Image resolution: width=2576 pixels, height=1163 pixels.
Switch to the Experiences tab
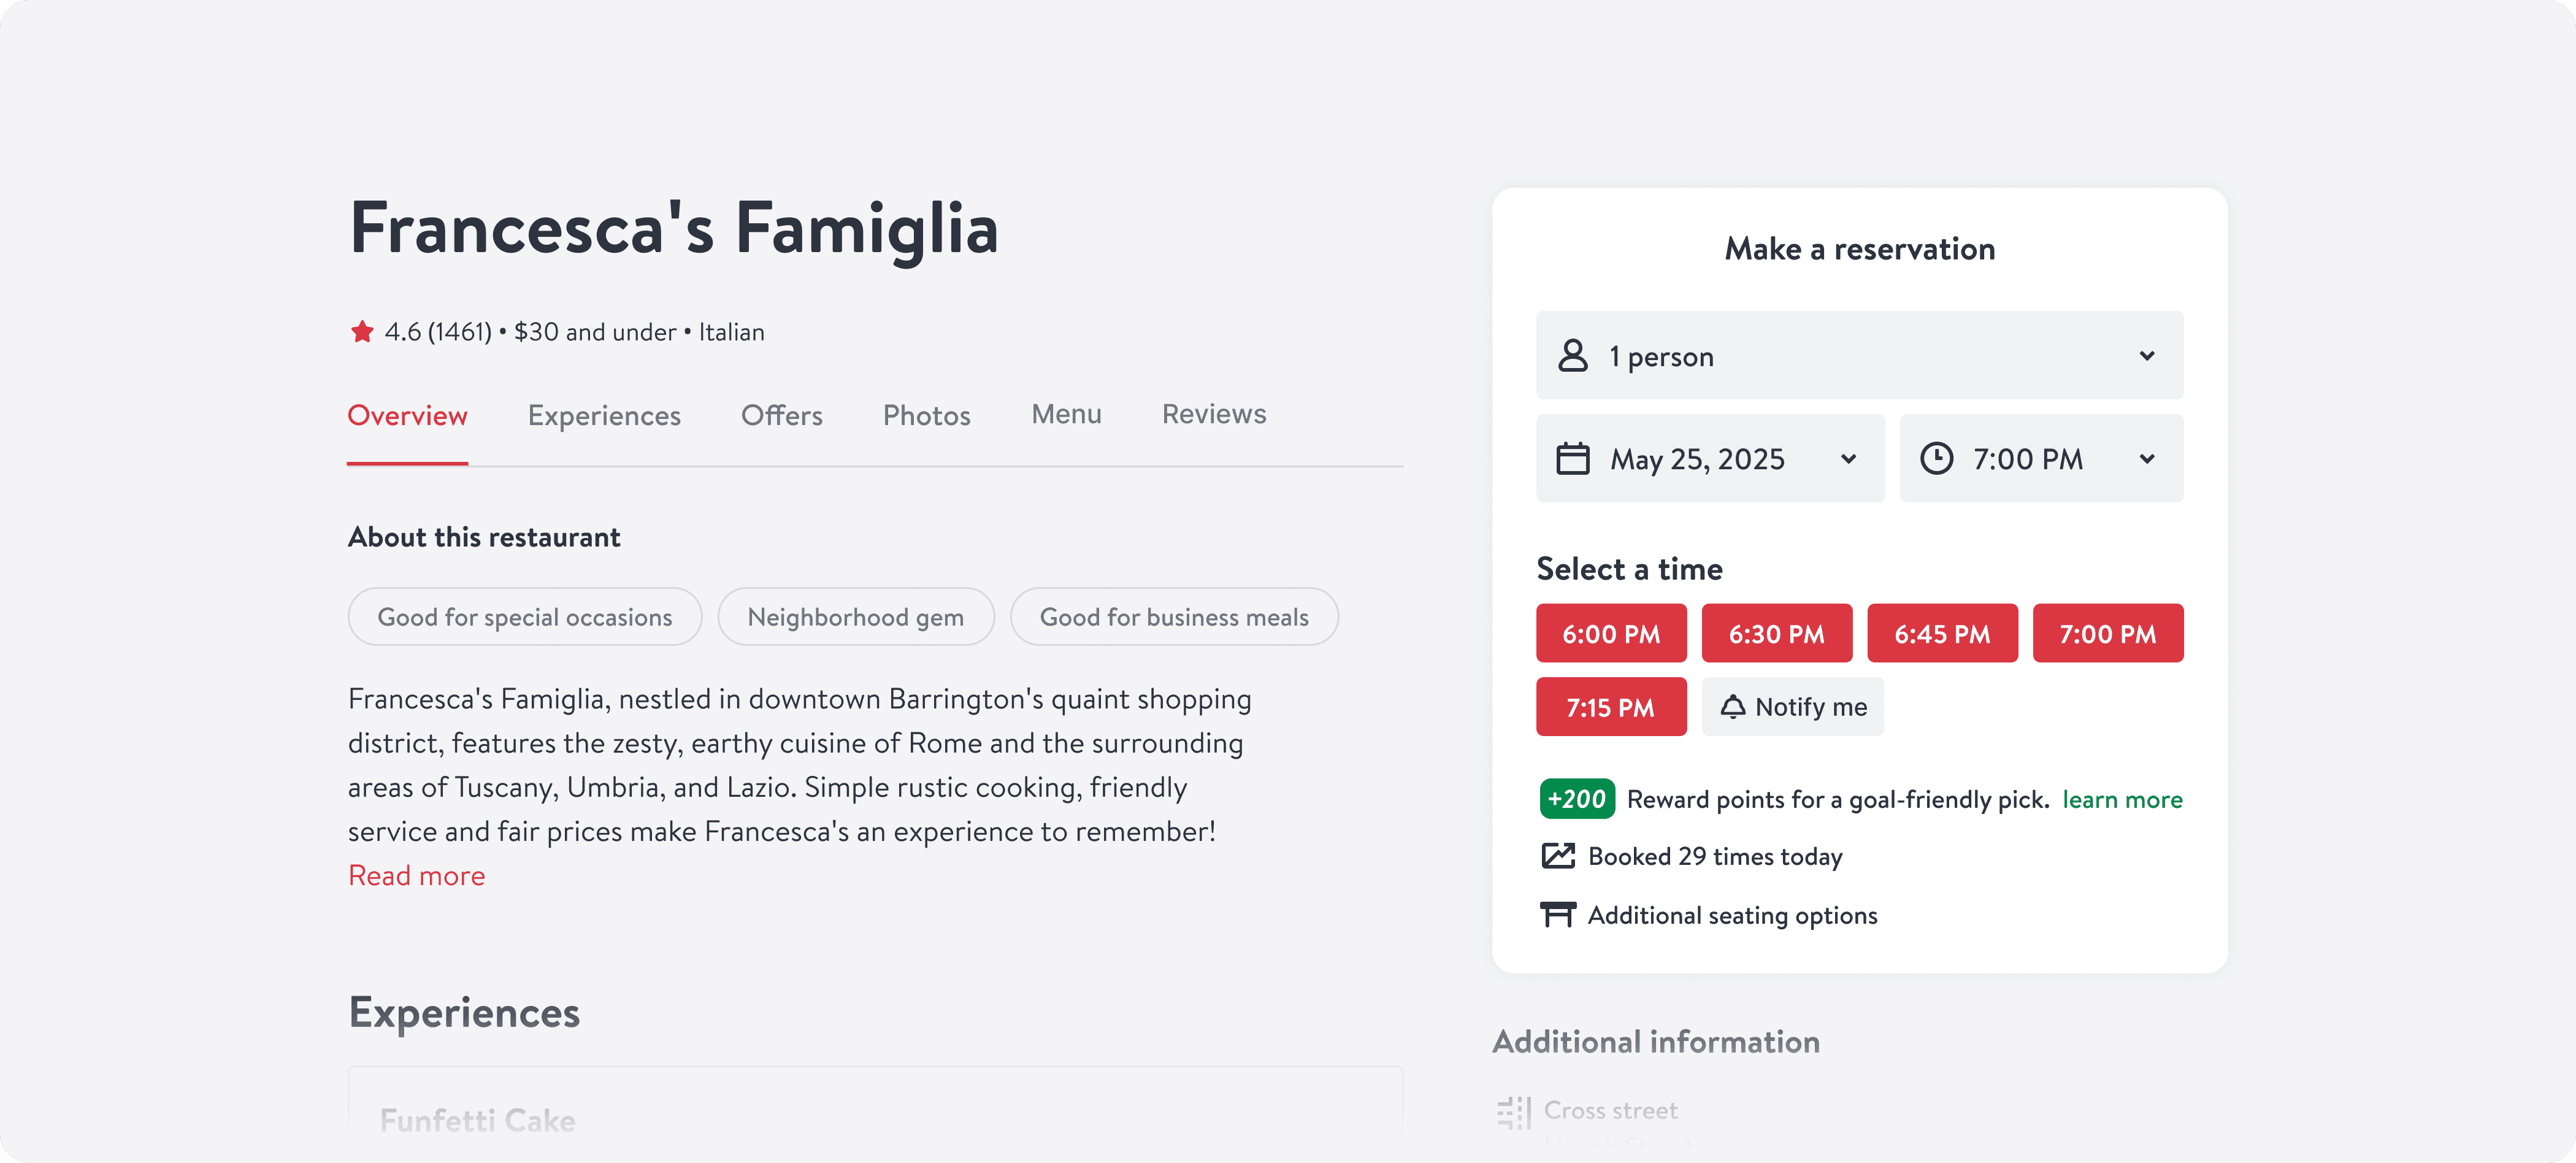(604, 416)
